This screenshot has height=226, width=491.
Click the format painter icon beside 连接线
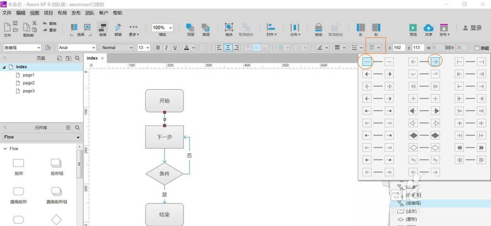pos(48,48)
